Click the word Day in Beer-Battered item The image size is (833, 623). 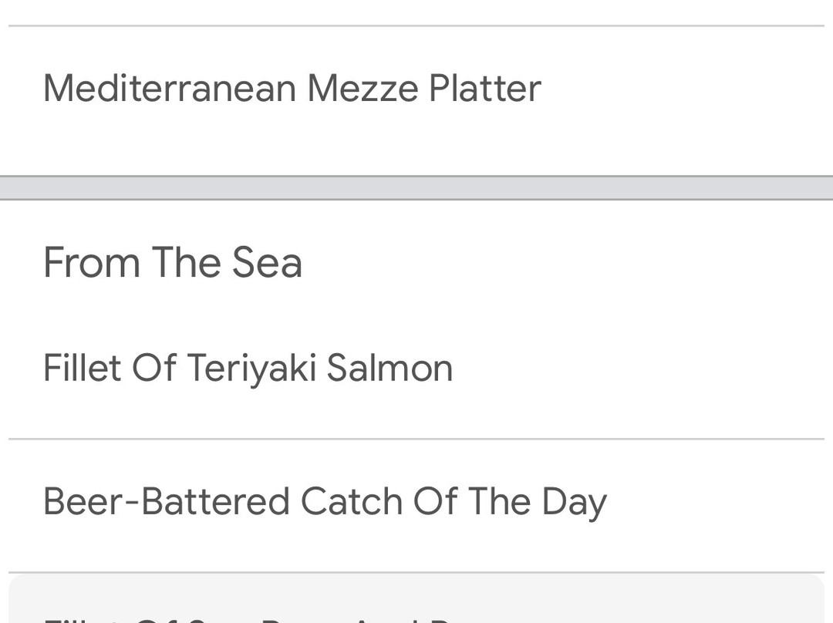click(574, 502)
